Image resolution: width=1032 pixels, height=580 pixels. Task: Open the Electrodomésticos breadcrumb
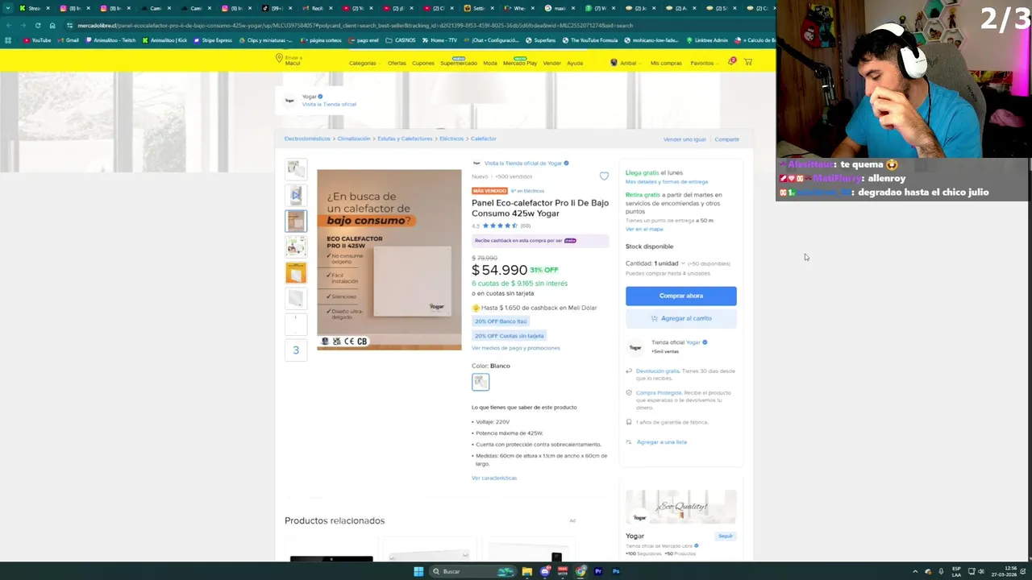pyautogui.click(x=307, y=139)
